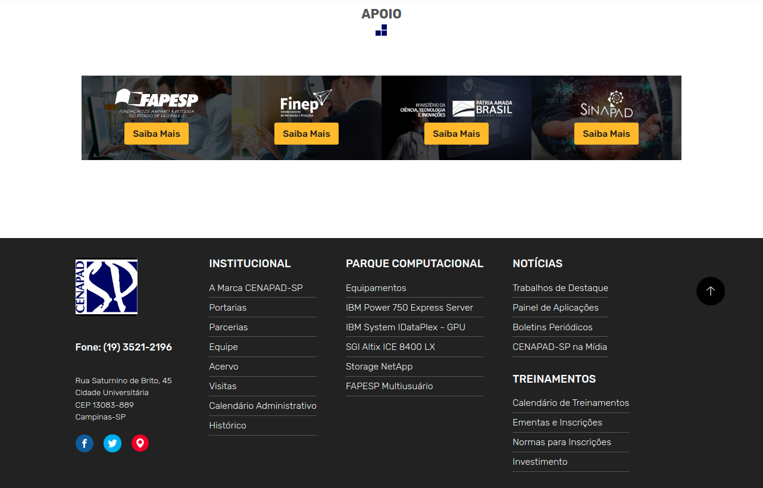Open the CENAPAD-SP Facebook page icon

coord(85,443)
